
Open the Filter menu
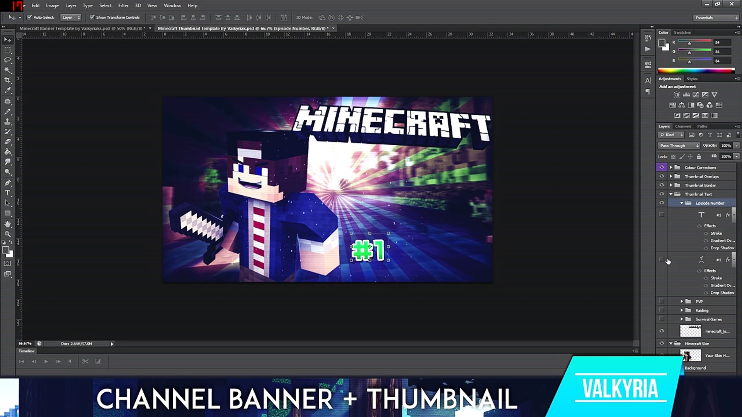[x=123, y=5]
